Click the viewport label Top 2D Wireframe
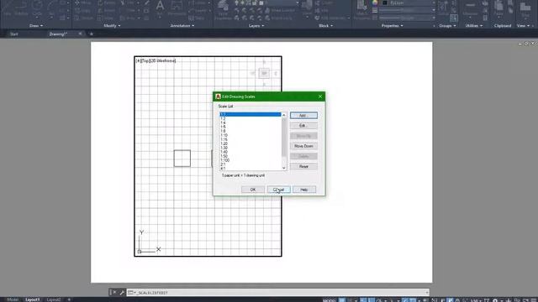Viewport: 538px width, 302px height. pyautogui.click(x=156, y=60)
